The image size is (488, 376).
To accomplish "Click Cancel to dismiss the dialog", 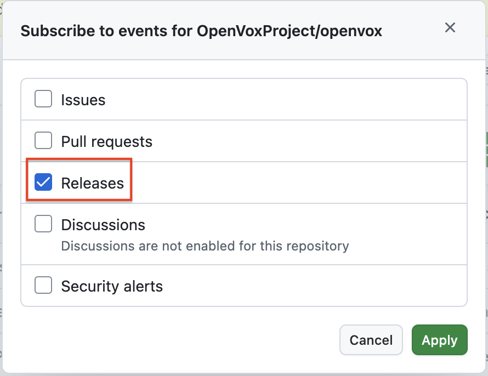I will 371,340.
